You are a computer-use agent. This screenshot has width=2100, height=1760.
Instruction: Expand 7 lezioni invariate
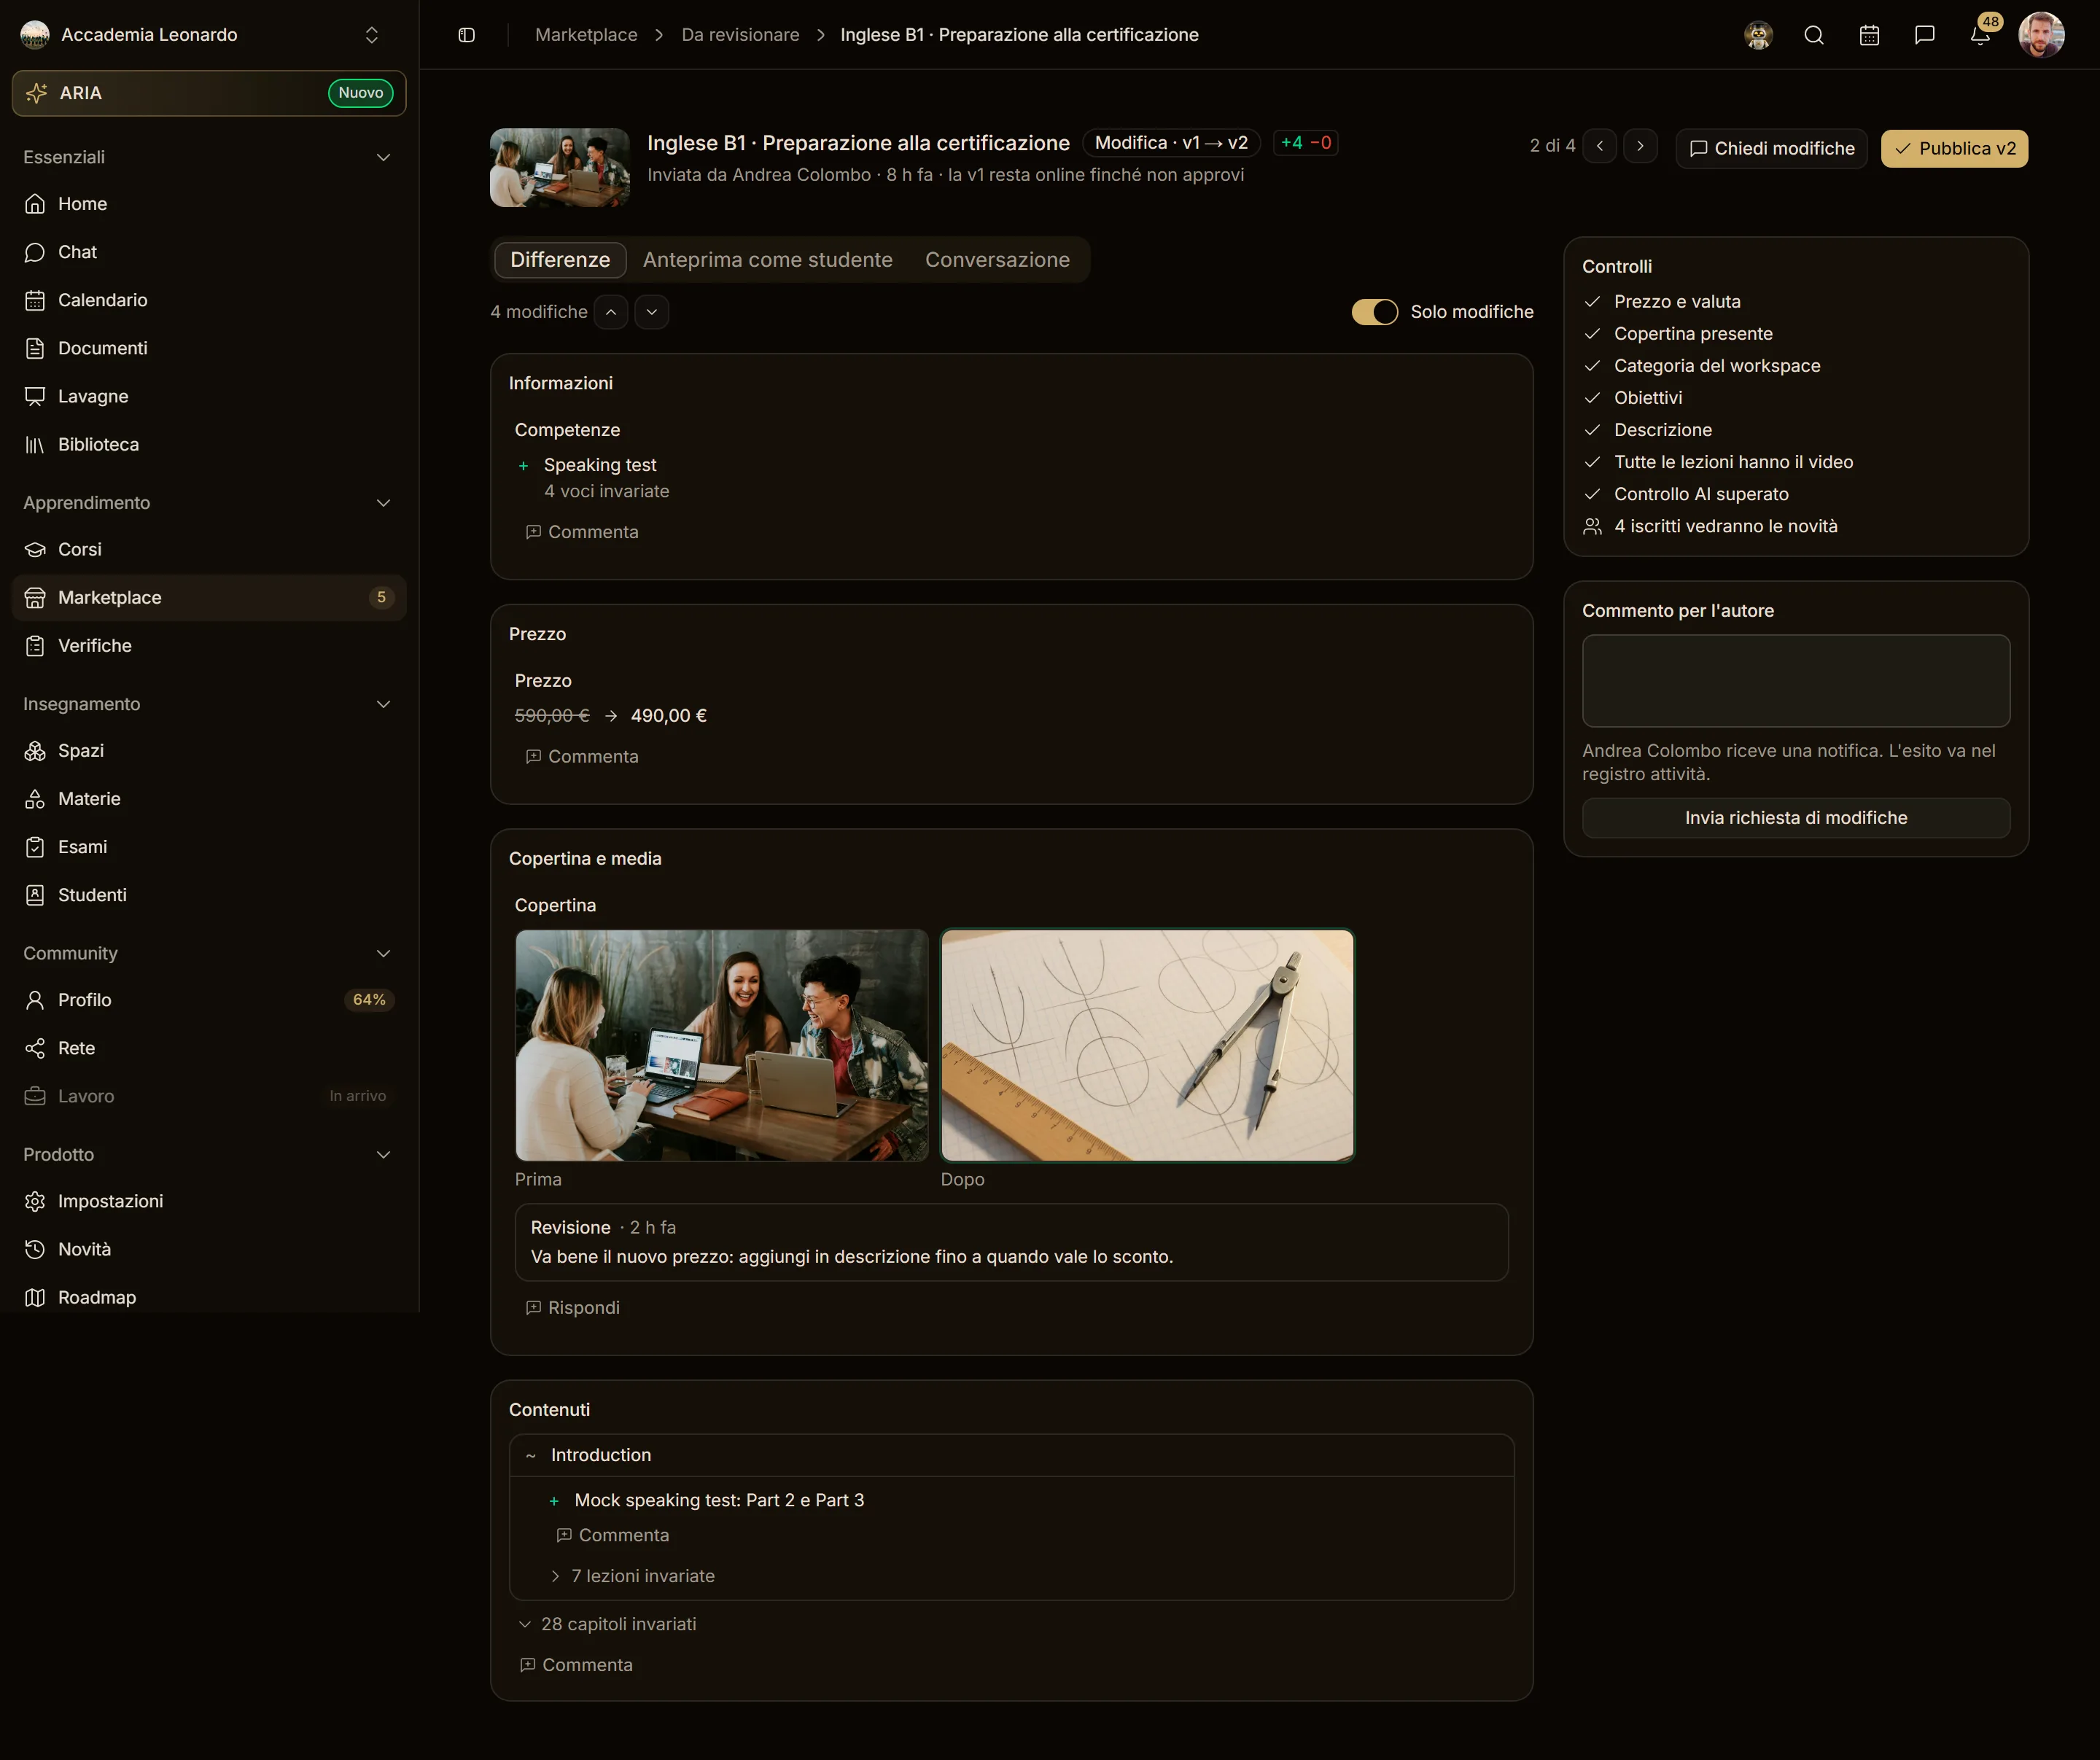[632, 1576]
